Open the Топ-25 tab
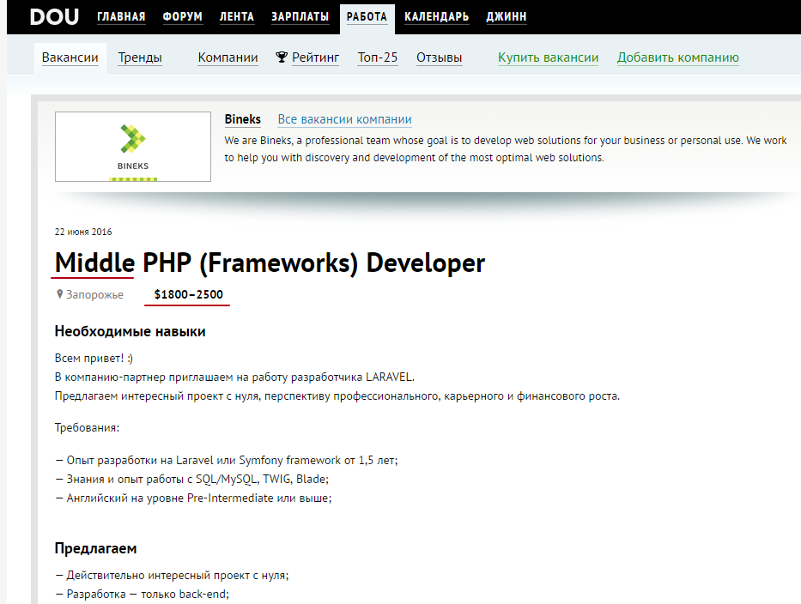801x604 pixels. [378, 57]
